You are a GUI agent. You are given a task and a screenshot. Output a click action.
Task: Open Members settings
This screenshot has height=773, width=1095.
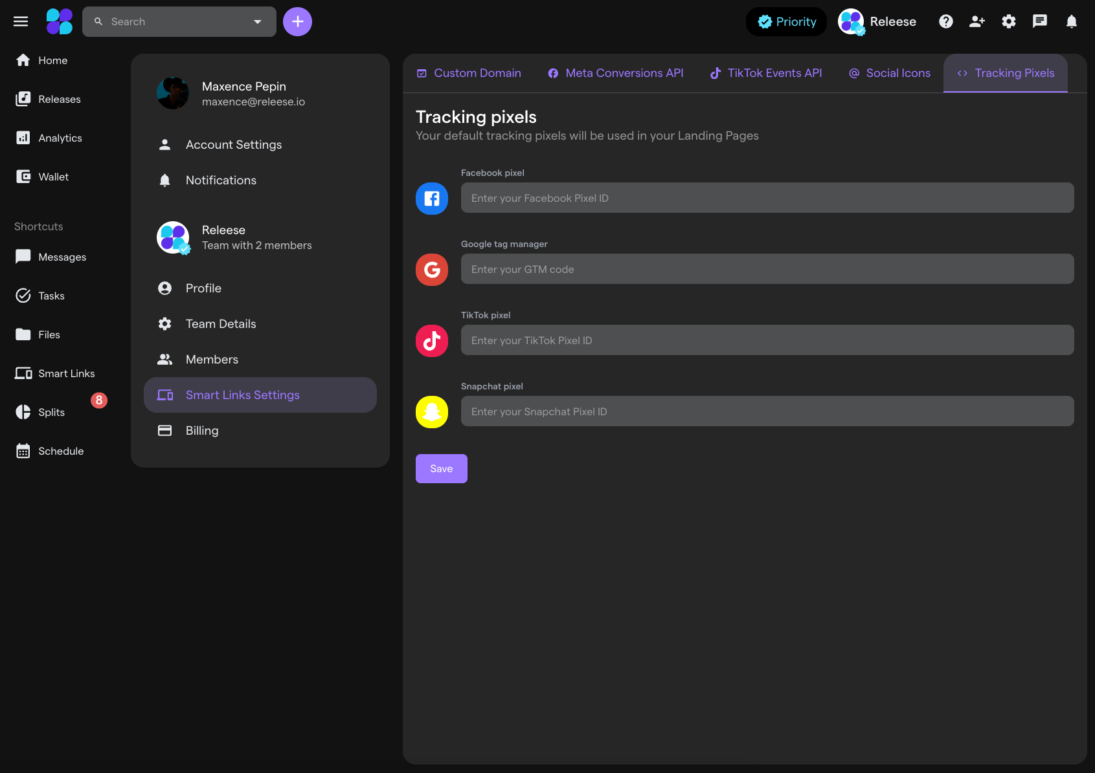point(260,359)
